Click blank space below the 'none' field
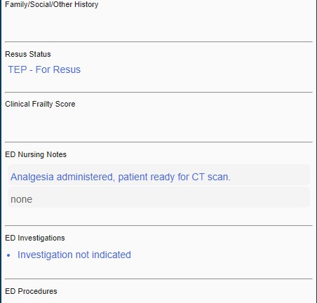317x303 pixels. [158, 216]
